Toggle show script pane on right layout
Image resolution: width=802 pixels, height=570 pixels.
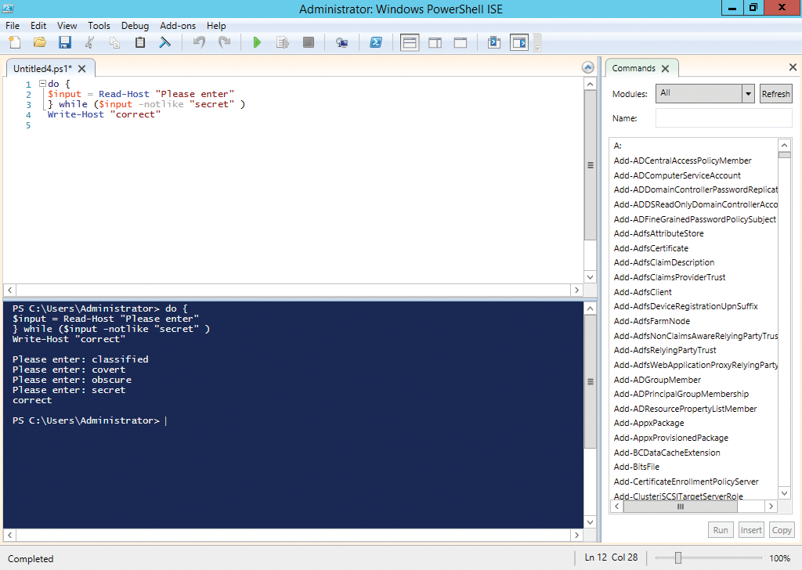(x=435, y=42)
